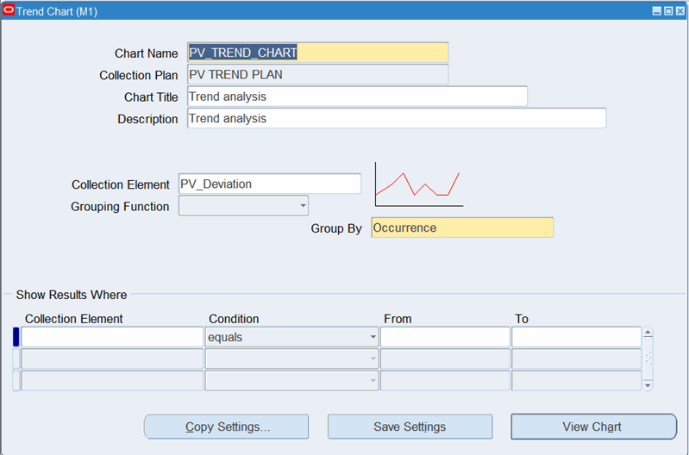Focus the Chart Name field
The image size is (689, 455).
[317, 53]
